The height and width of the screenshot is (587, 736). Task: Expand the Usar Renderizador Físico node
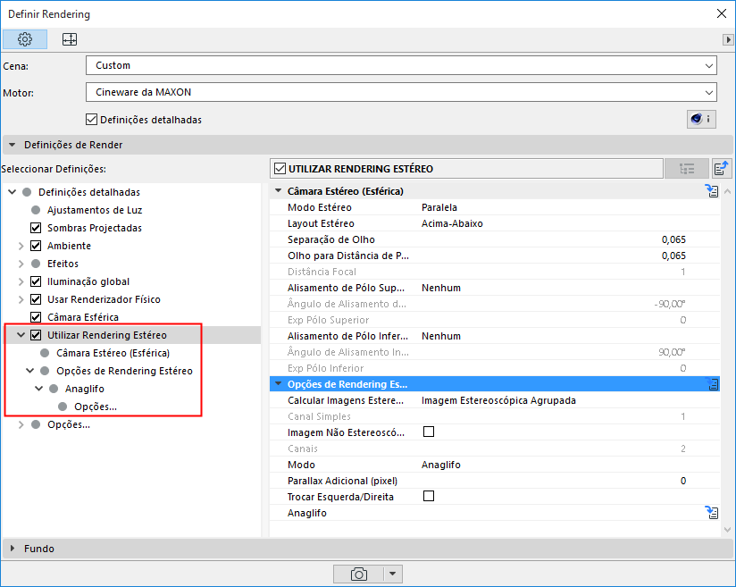pos(21,299)
